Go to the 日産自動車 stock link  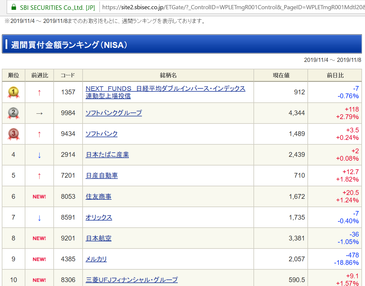click(102, 176)
